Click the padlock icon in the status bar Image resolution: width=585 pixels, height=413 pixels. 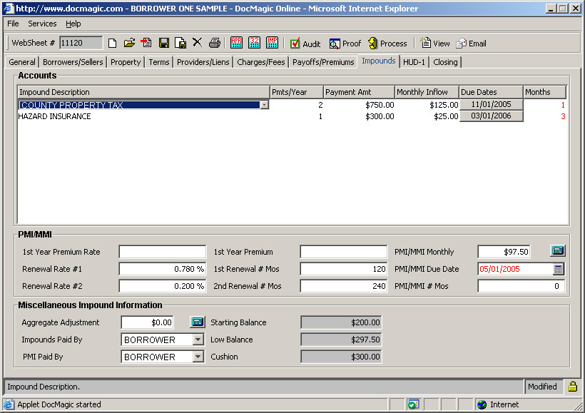tap(573, 387)
